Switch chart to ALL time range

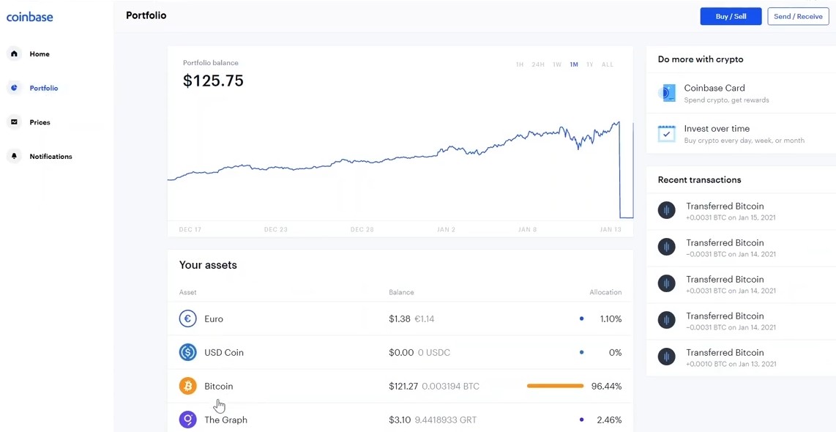(x=608, y=64)
